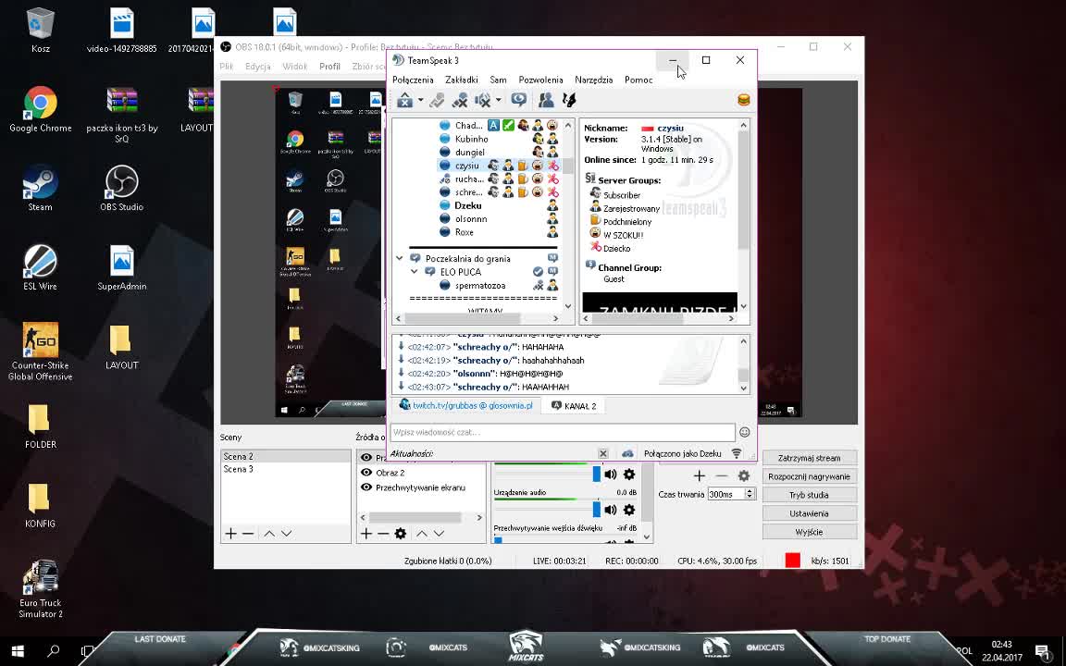Image resolution: width=1066 pixels, height=666 pixels.
Task: Click Rozpocznij nagrywanie button
Action: coord(809,476)
